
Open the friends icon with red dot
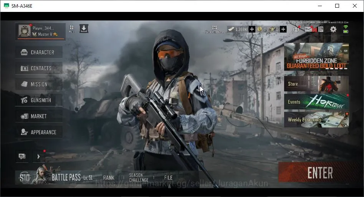(x=296, y=29)
